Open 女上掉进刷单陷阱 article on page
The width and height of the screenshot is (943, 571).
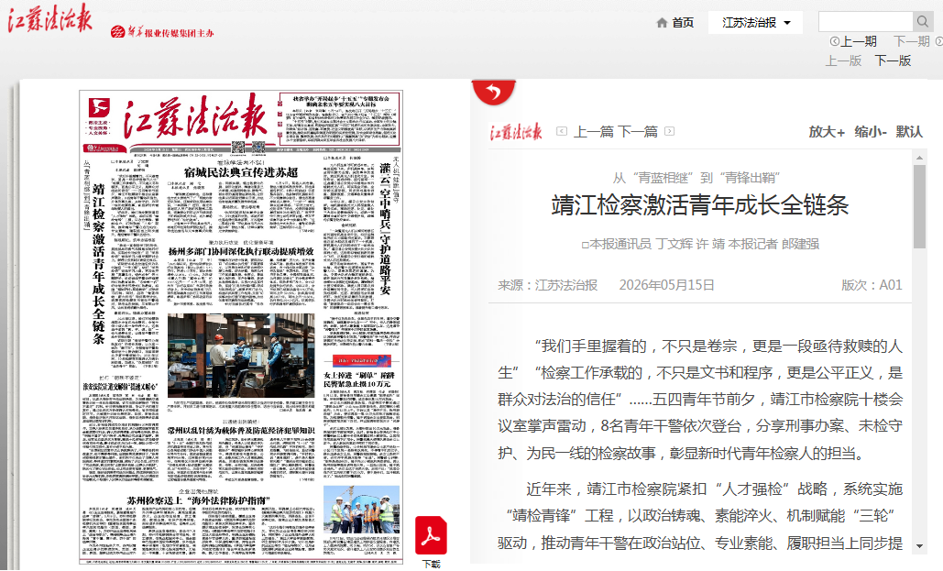(x=357, y=379)
